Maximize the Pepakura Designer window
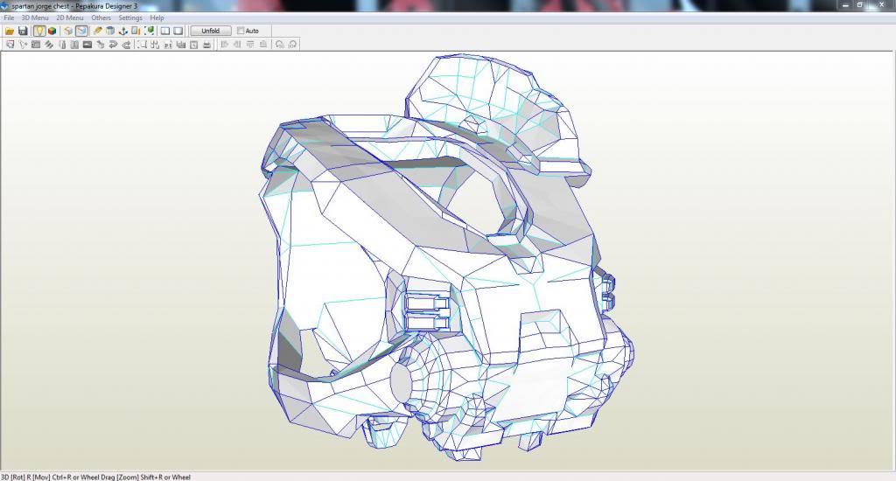 [x=860, y=5]
